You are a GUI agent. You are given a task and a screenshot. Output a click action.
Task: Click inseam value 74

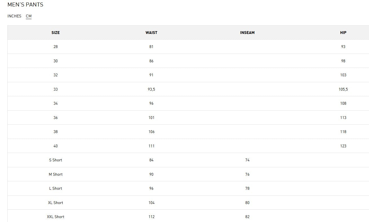tap(247, 160)
